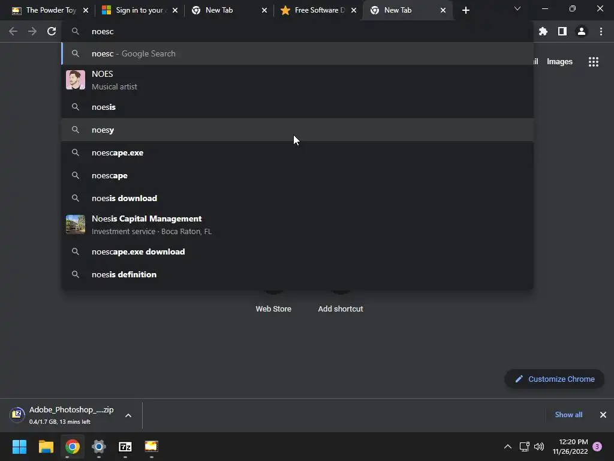Click into the address bar text 'noesc'

(x=103, y=31)
